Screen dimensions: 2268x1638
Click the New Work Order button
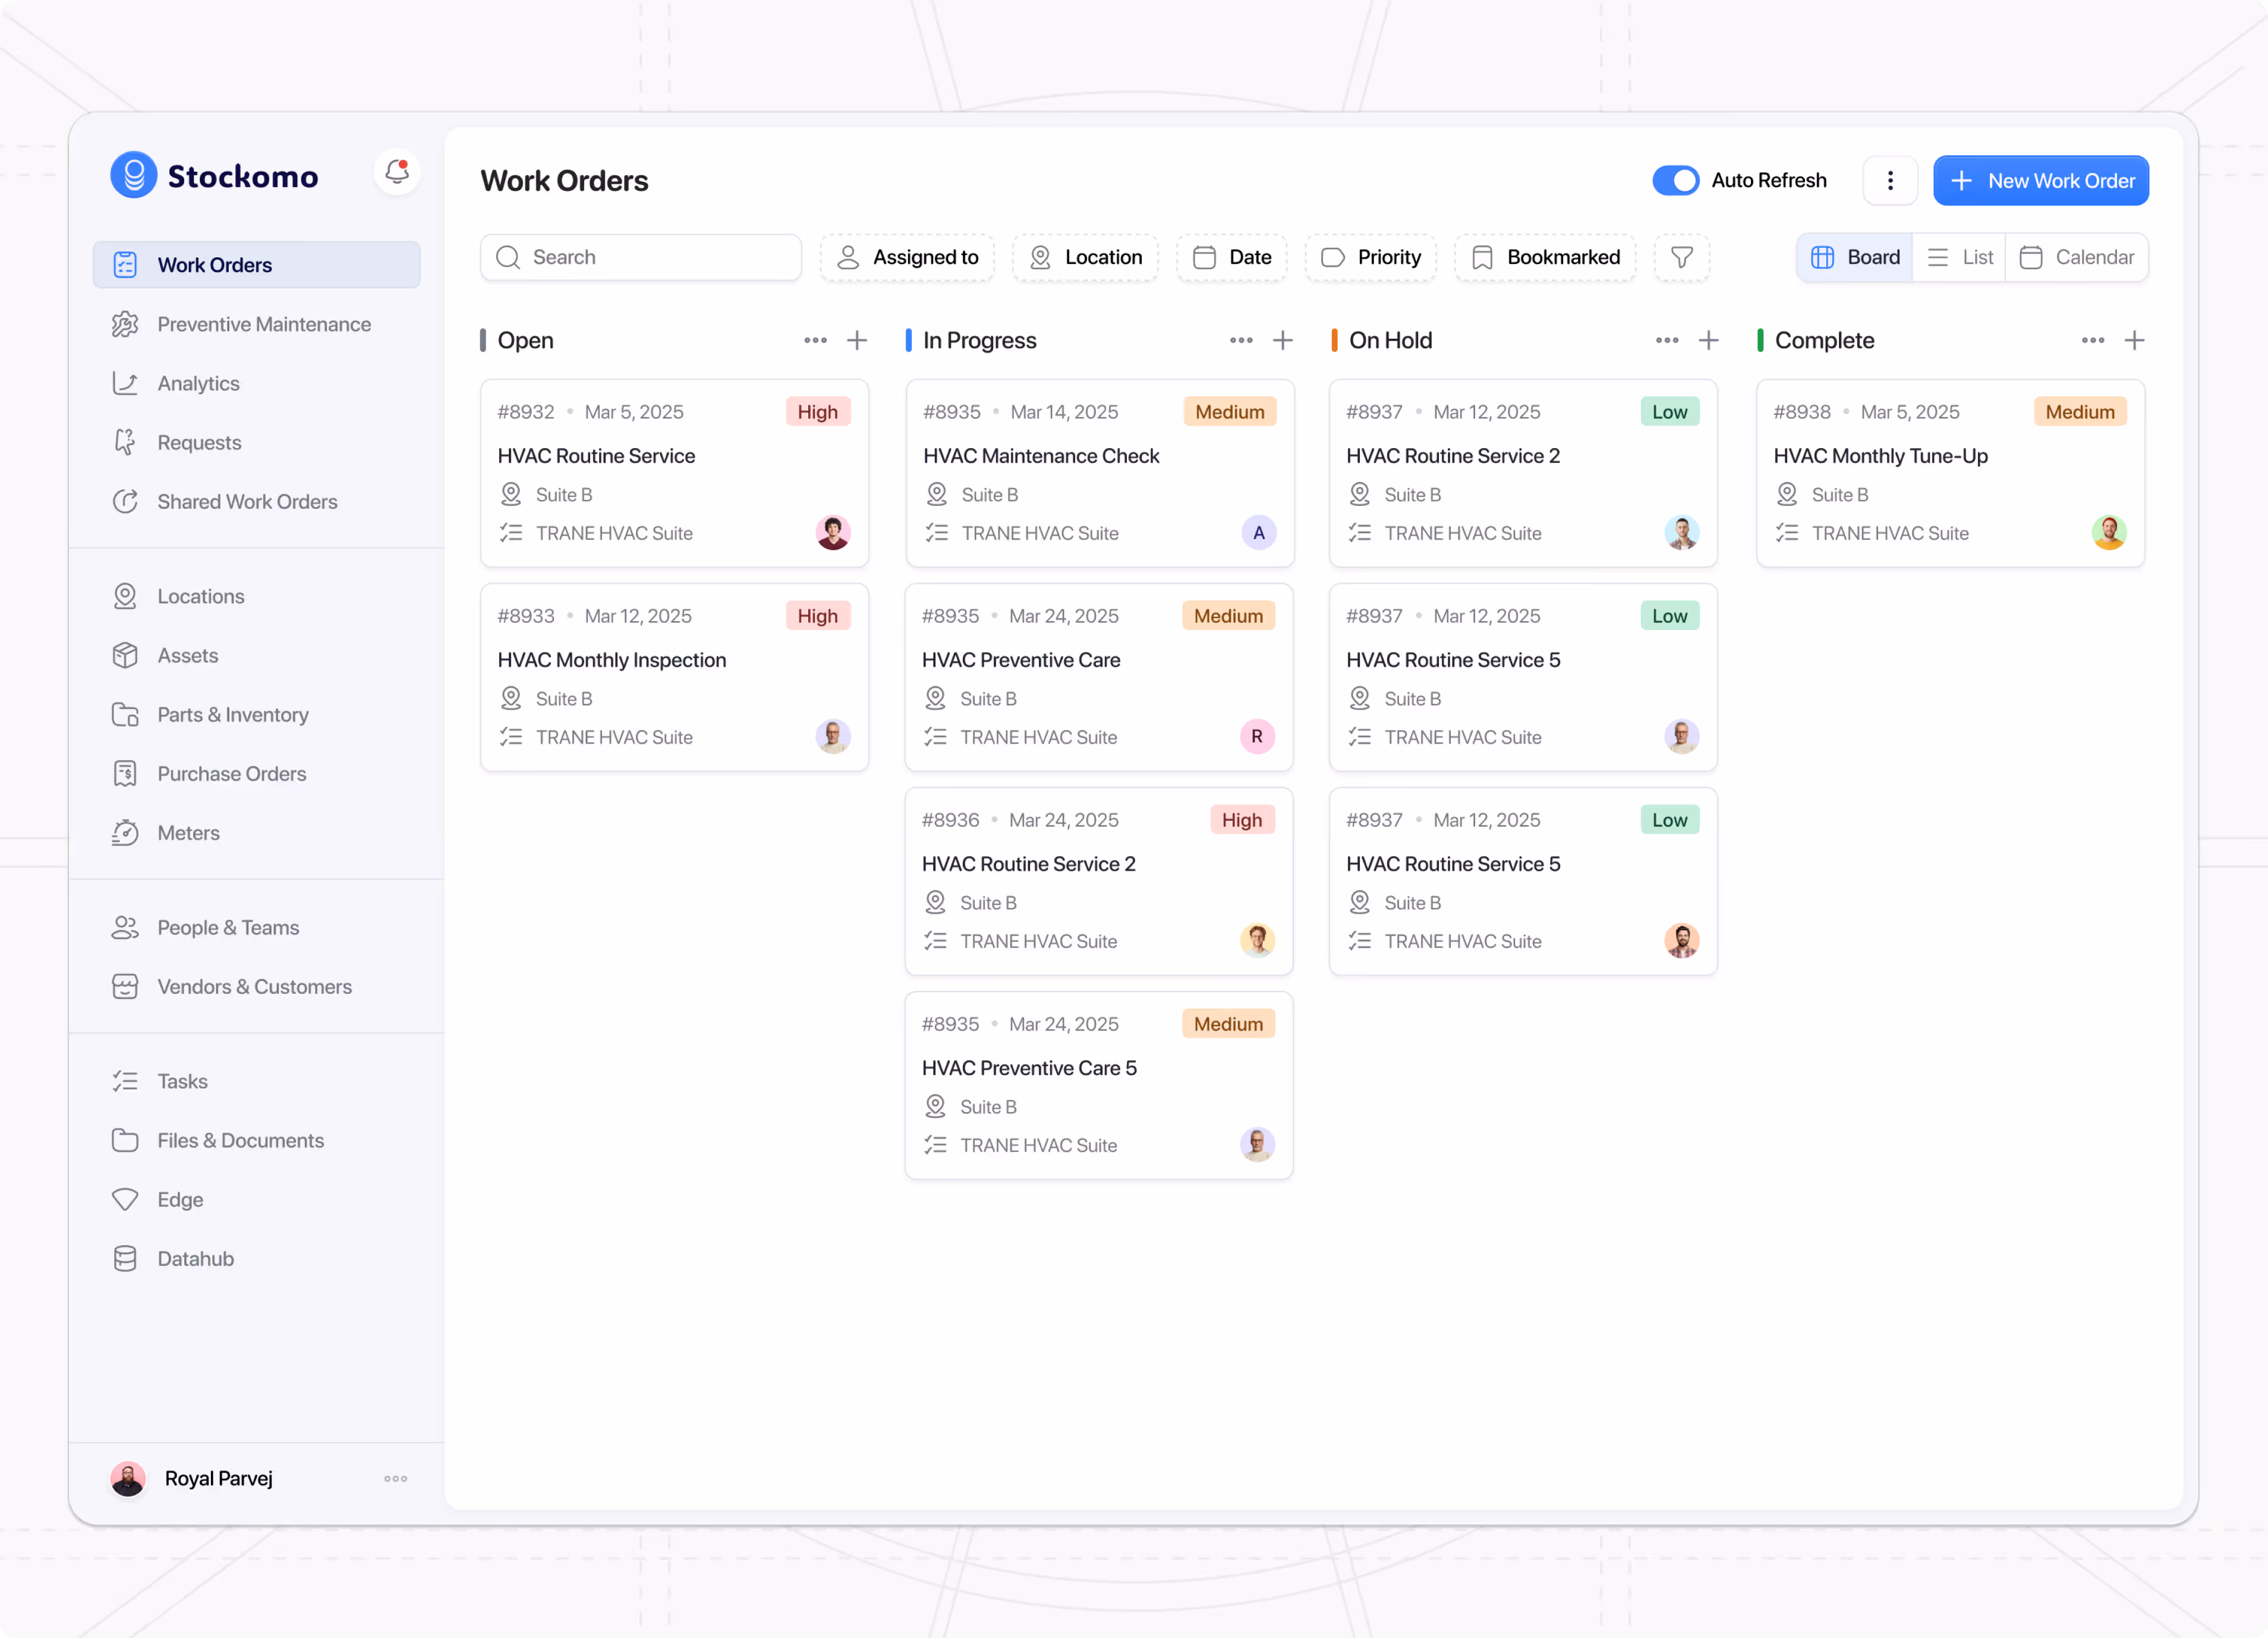pyautogui.click(x=2040, y=180)
